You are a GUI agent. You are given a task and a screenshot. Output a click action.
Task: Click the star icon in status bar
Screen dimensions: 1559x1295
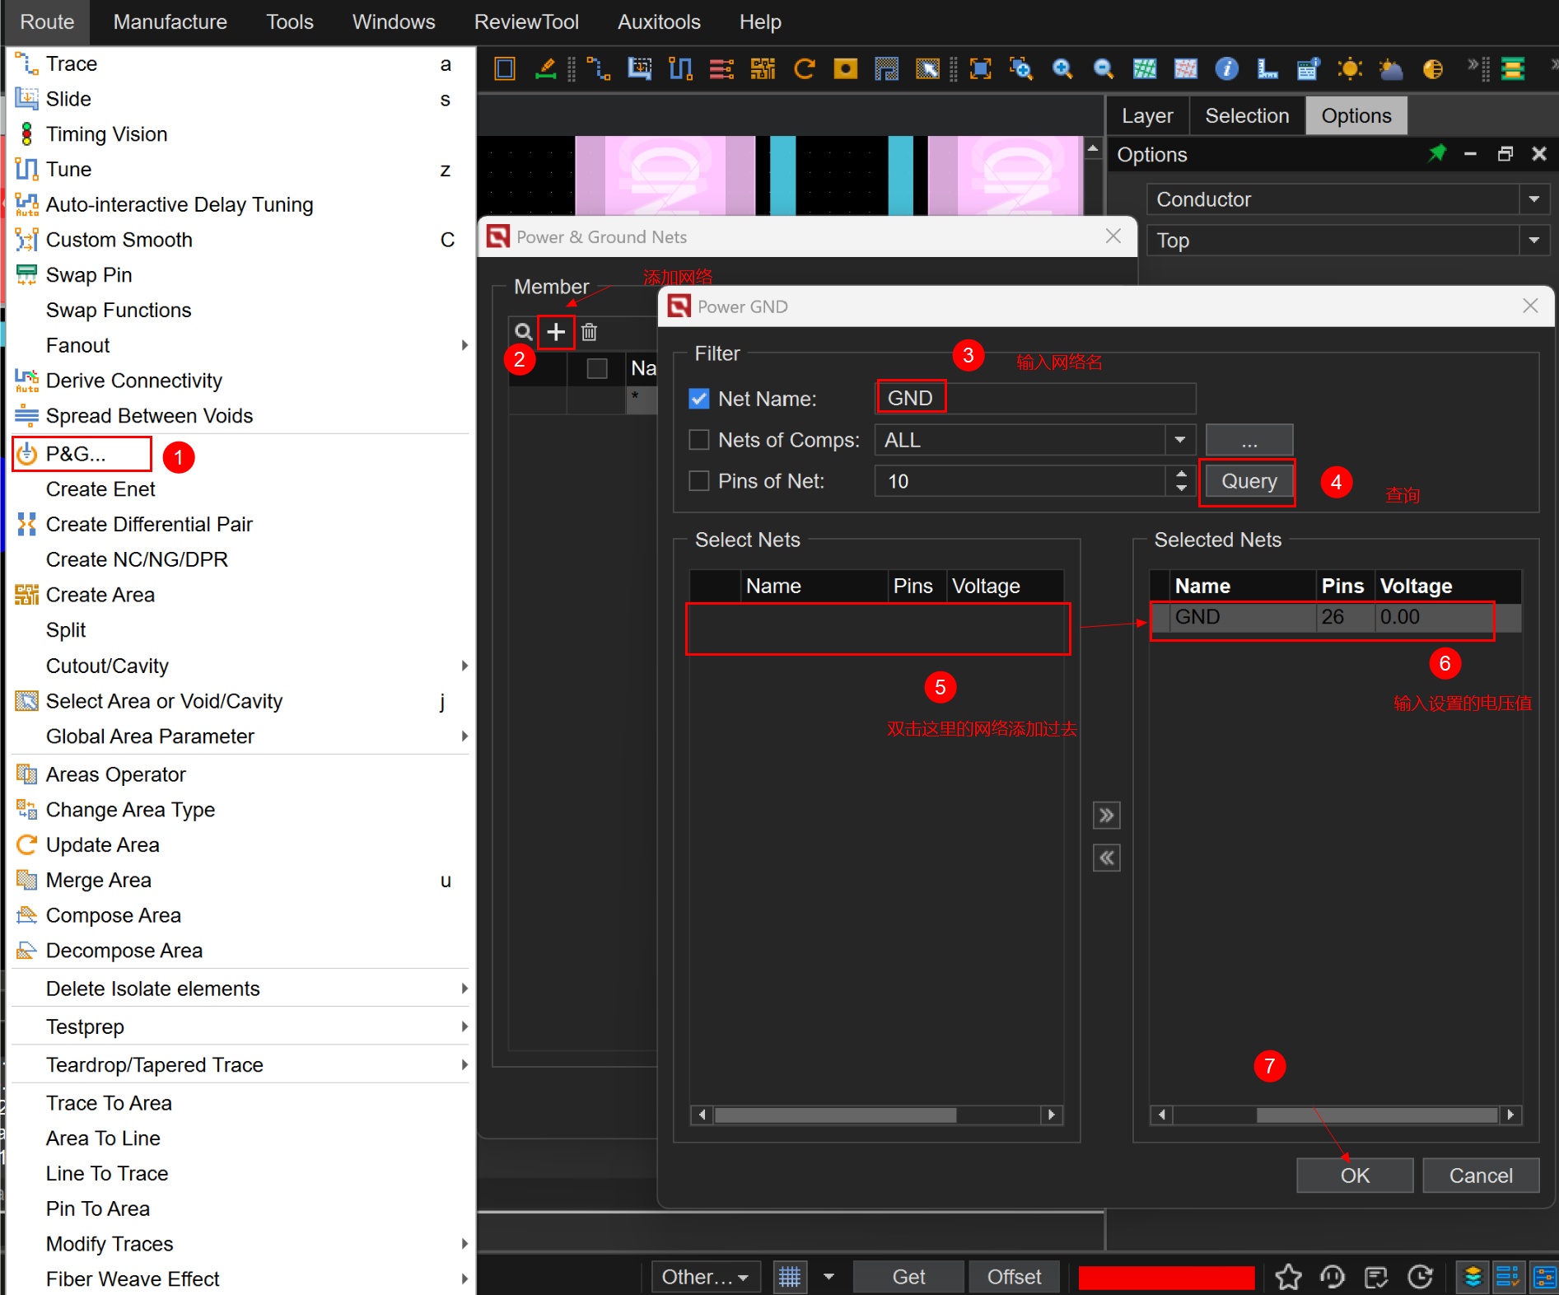[x=1288, y=1277]
